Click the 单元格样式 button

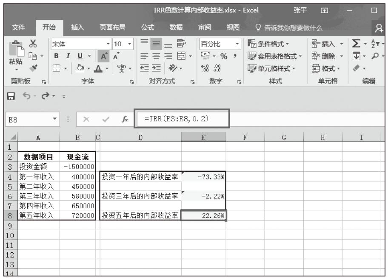(273, 66)
